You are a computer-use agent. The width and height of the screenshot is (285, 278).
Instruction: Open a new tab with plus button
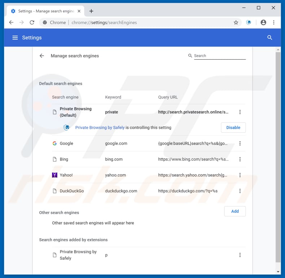[x=91, y=11]
